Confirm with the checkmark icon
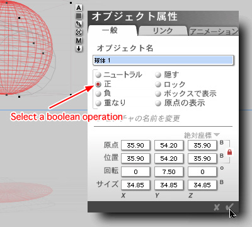The image size is (252, 227). (x=229, y=207)
